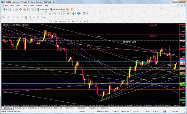The height and width of the screenshot is (114, 187).
Task: Select the H1 timeframe button
Action: 69,21
